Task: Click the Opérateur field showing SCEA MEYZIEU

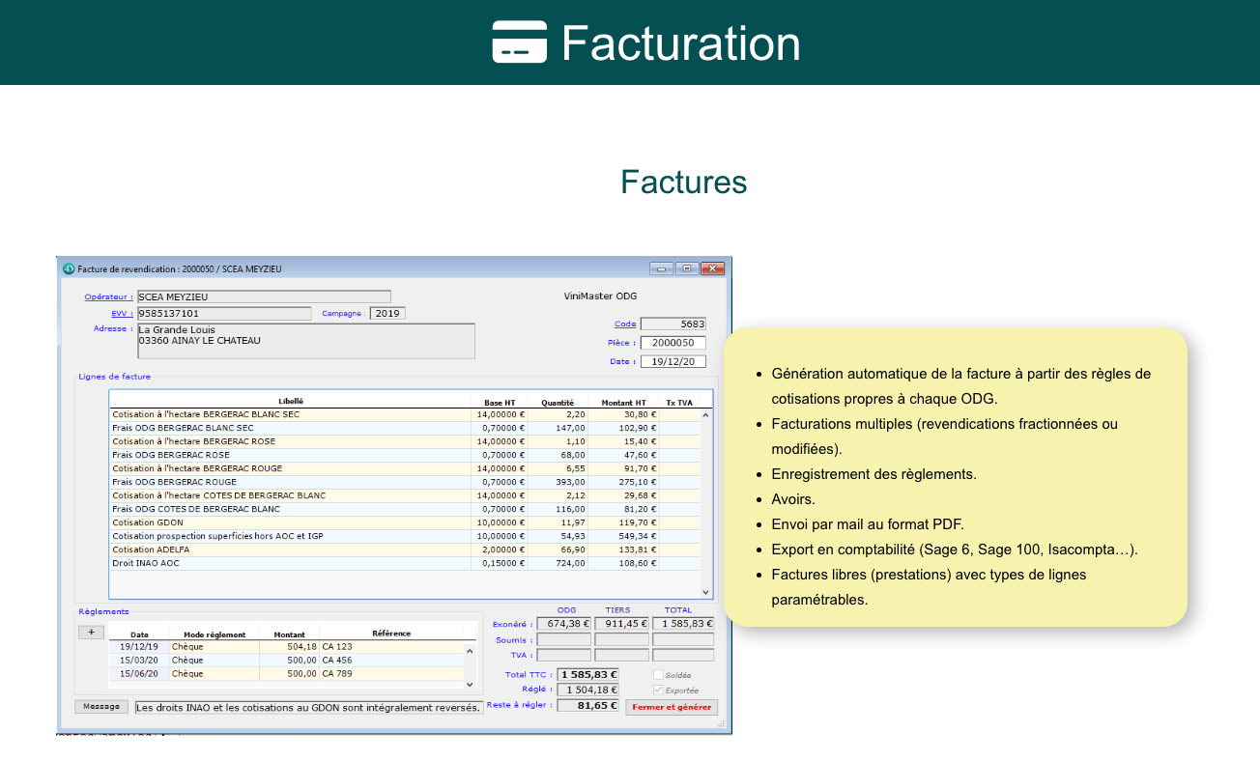Action: (264, 296)
